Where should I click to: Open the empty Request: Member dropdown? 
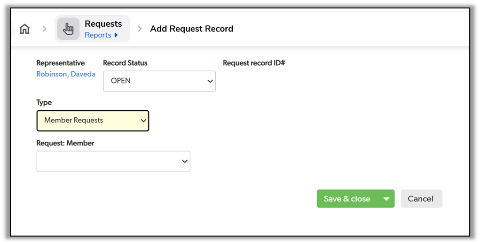click(113, 161)
